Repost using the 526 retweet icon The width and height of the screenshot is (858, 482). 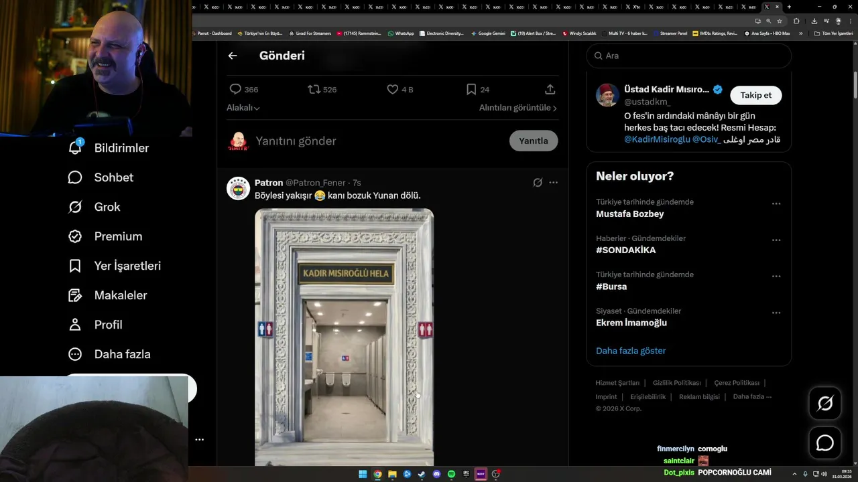click(x=314, y=89)
